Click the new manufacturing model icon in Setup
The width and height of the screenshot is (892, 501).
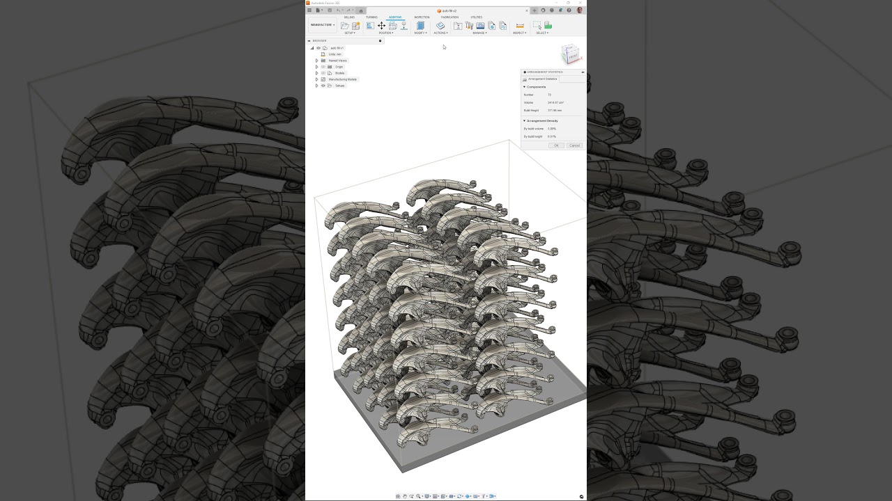pos(356,26)
